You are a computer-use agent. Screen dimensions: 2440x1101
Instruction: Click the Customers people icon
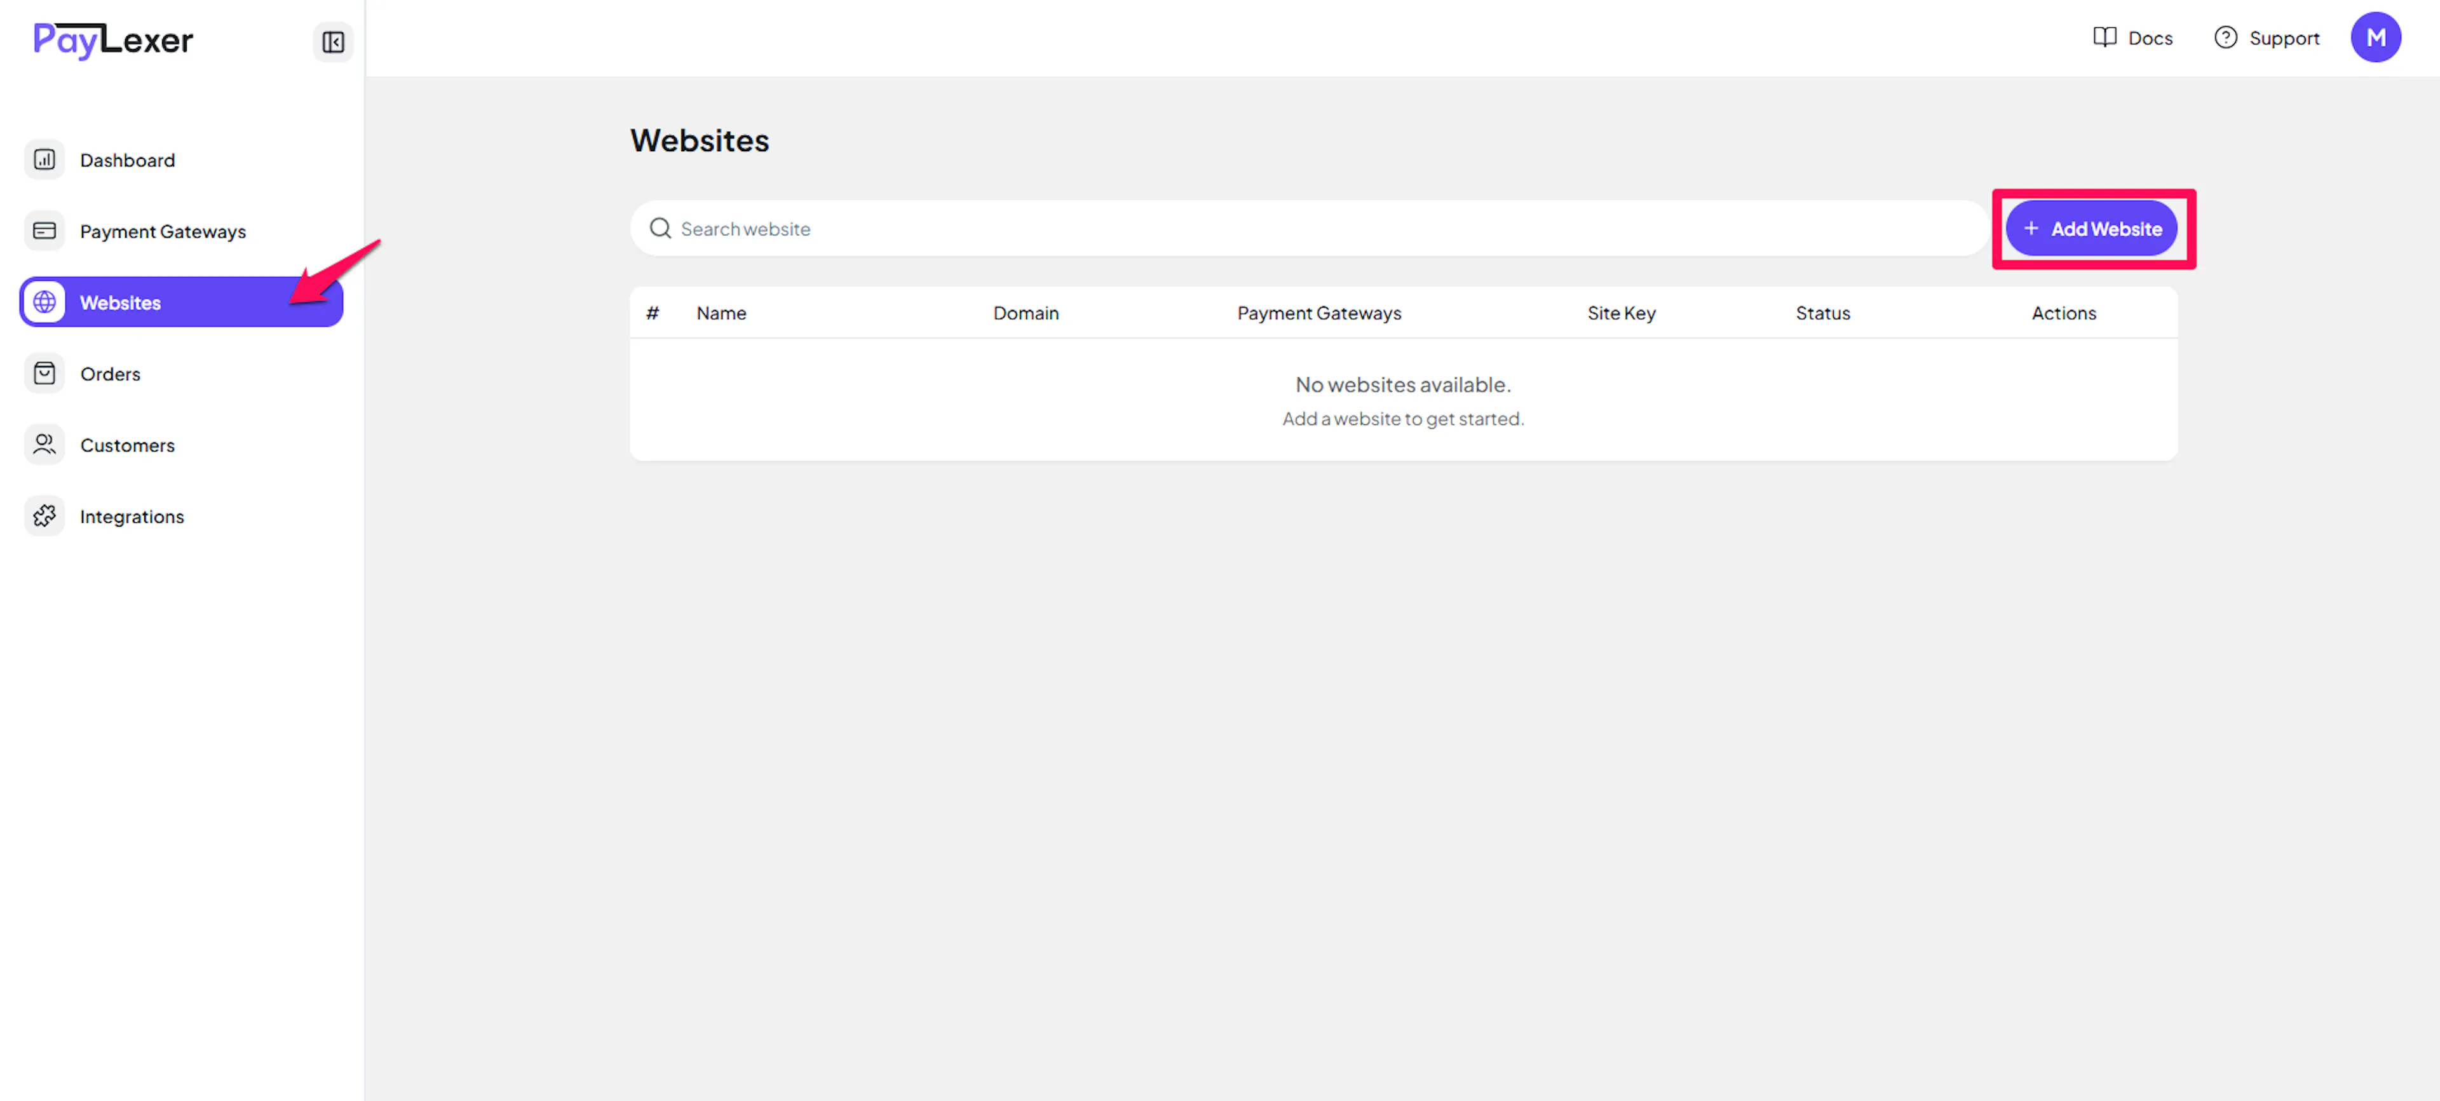pos(44,444)
